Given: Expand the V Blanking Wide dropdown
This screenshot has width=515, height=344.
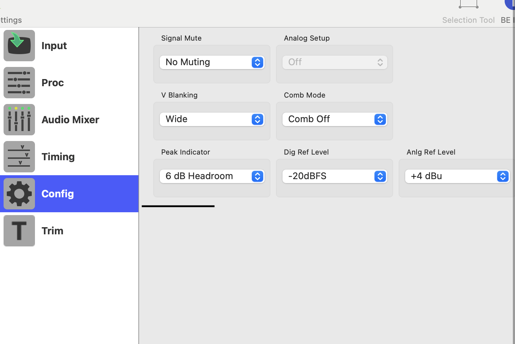Looking at the screenshot, I should coord(212,119).
